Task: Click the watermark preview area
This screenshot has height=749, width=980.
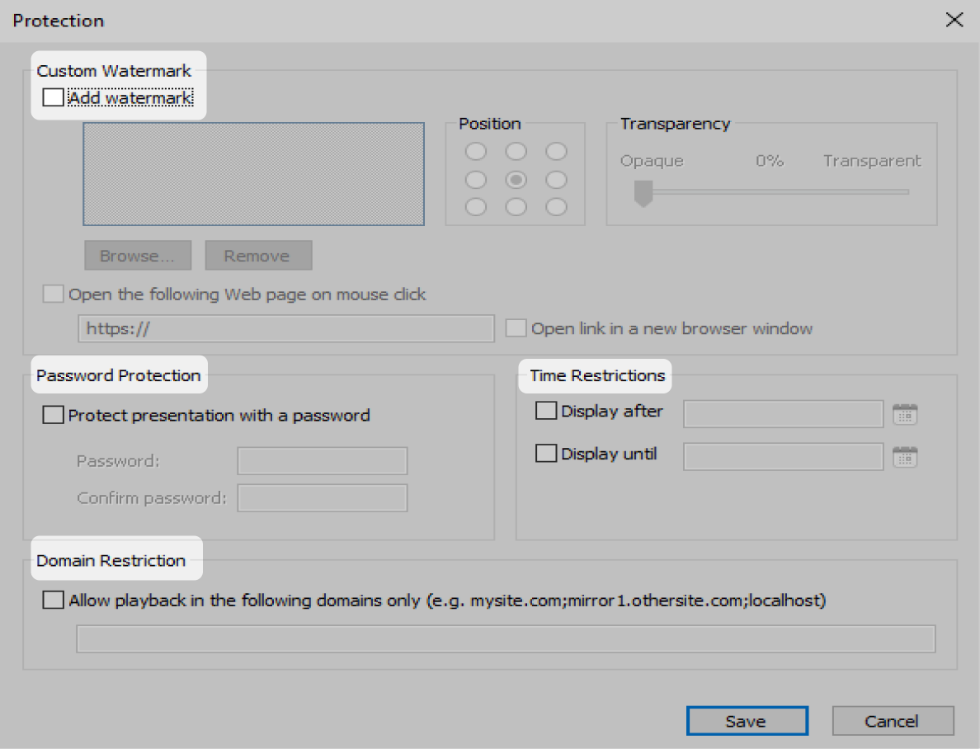Action: tap(253, 173)
